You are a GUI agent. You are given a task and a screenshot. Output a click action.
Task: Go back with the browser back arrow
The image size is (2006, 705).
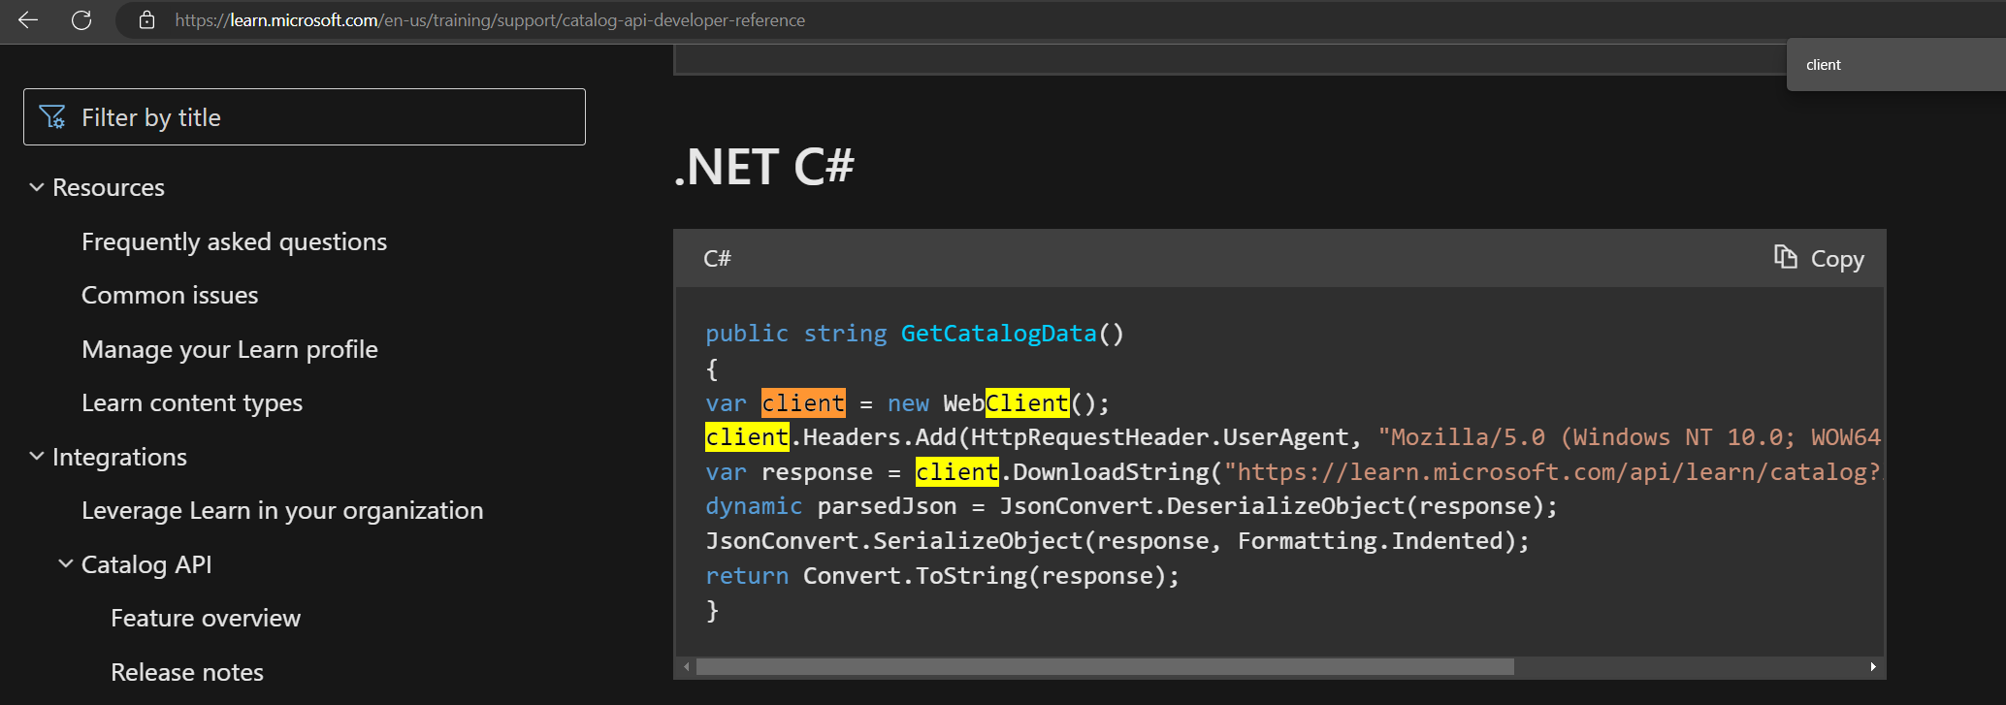pyautogui.click(x=28, y=20)
